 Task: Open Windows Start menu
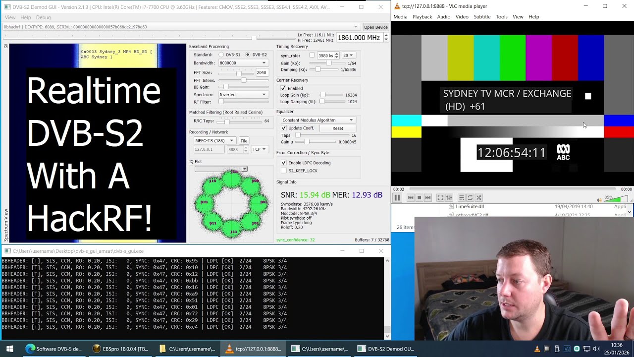(9, 349)
